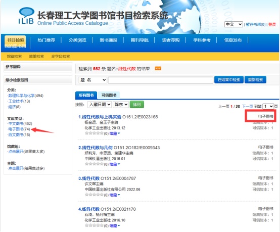Open the orange RSS feed icon
This screenshot has height=232, width=280.
pyautogui.click(x=158, y=68)
